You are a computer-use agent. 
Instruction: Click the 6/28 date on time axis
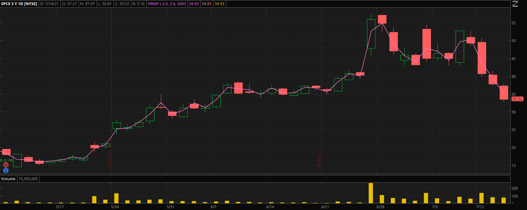click(x=380, y=207)
